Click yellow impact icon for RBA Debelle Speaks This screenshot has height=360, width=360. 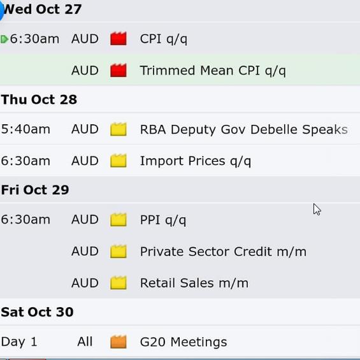click(119, 129)
